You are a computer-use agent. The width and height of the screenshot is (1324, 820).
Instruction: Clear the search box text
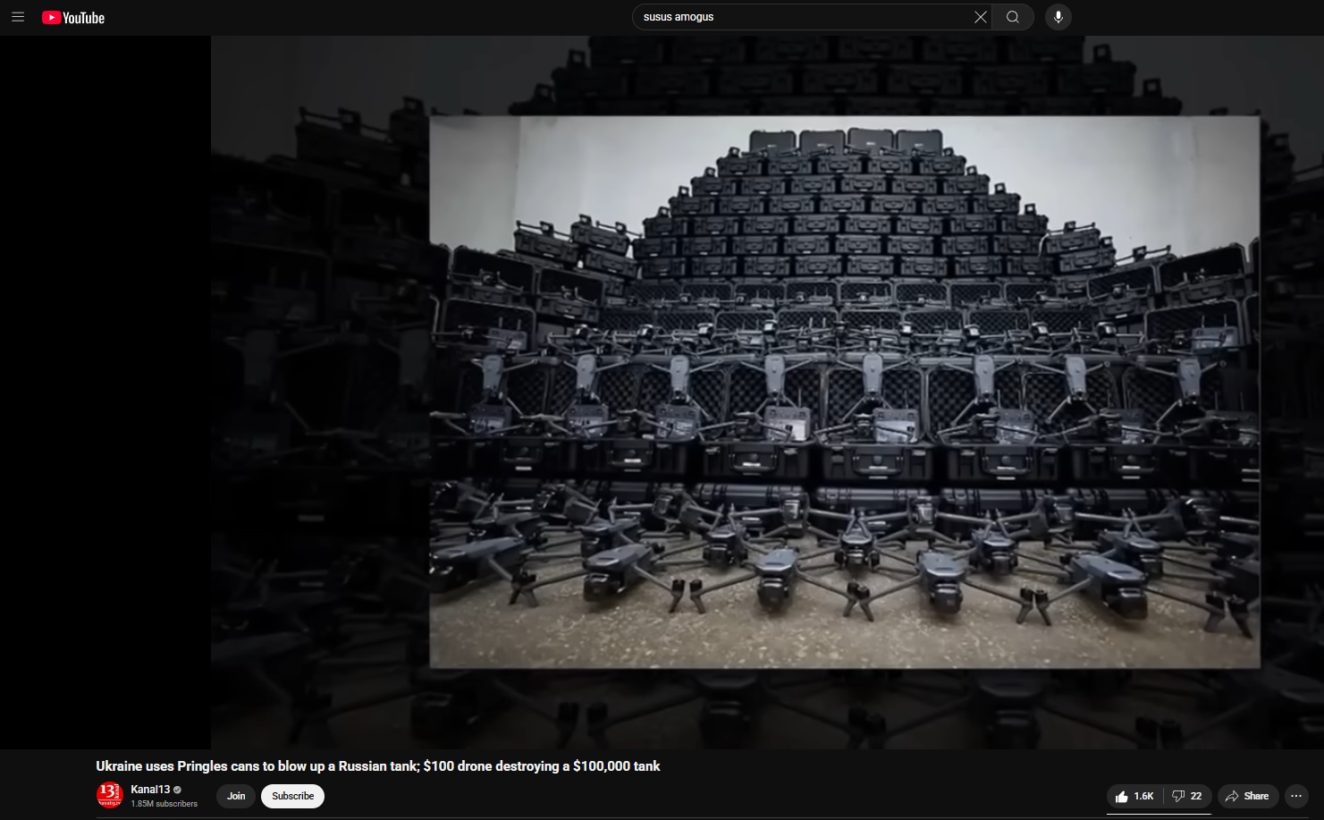point(981,17)
